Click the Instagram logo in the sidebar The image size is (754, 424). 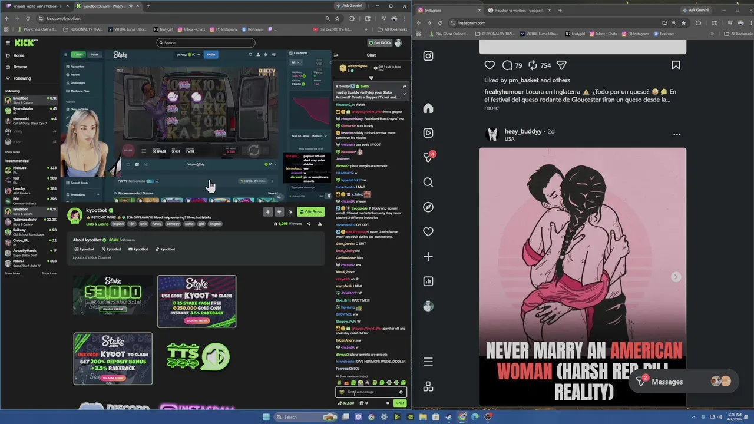pos(428,56)
